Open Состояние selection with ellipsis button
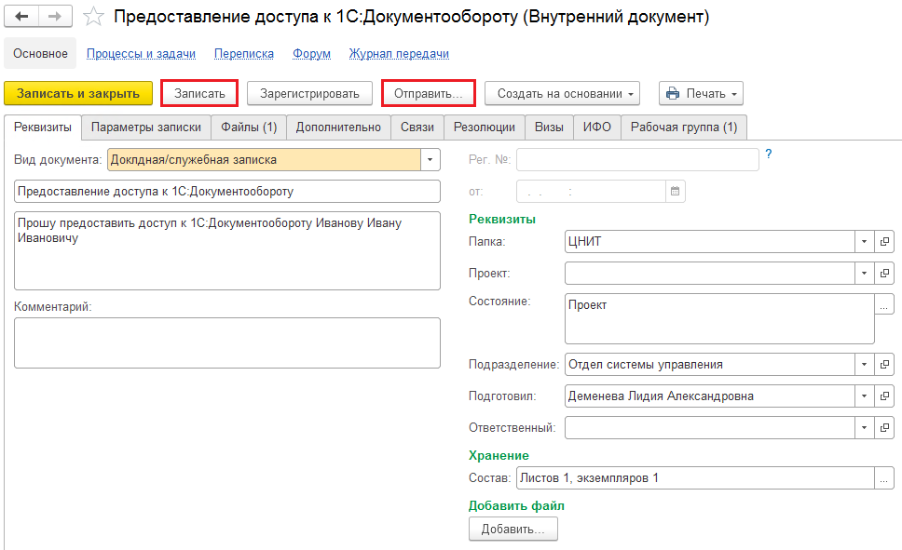Screen dimensions: 902x550 (x=884, y=304)
